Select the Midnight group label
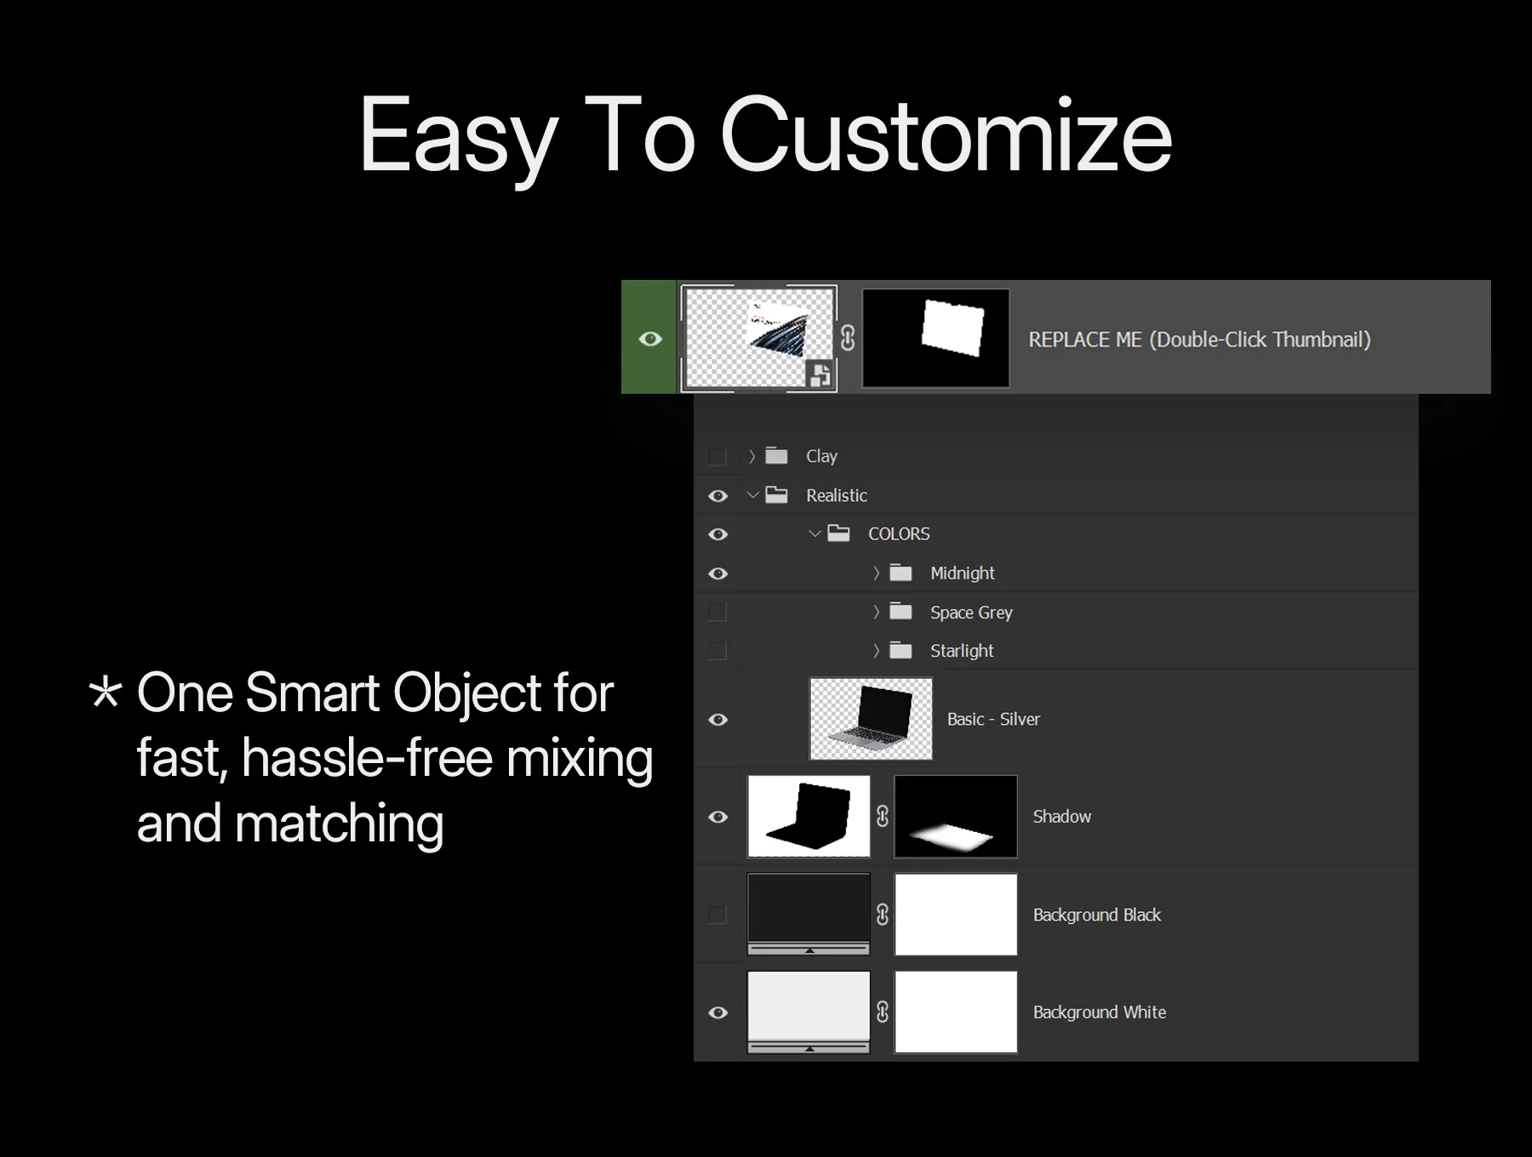The height and width of the screenshot is (1157, 1532). pos(963,573)
